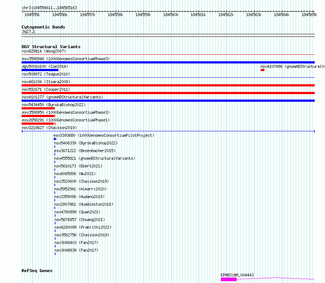This screenshot has width=325, height=283.
Task: Open variant nsv5676857 (Chuang2021)
Action: tap(80, 220)
